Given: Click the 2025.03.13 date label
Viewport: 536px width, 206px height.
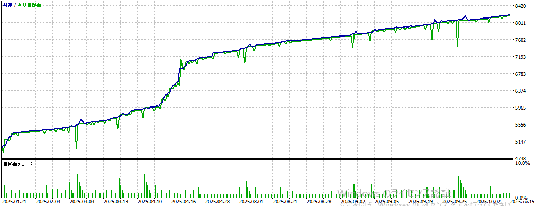Looking at the screenshot, I should point(116,202).
